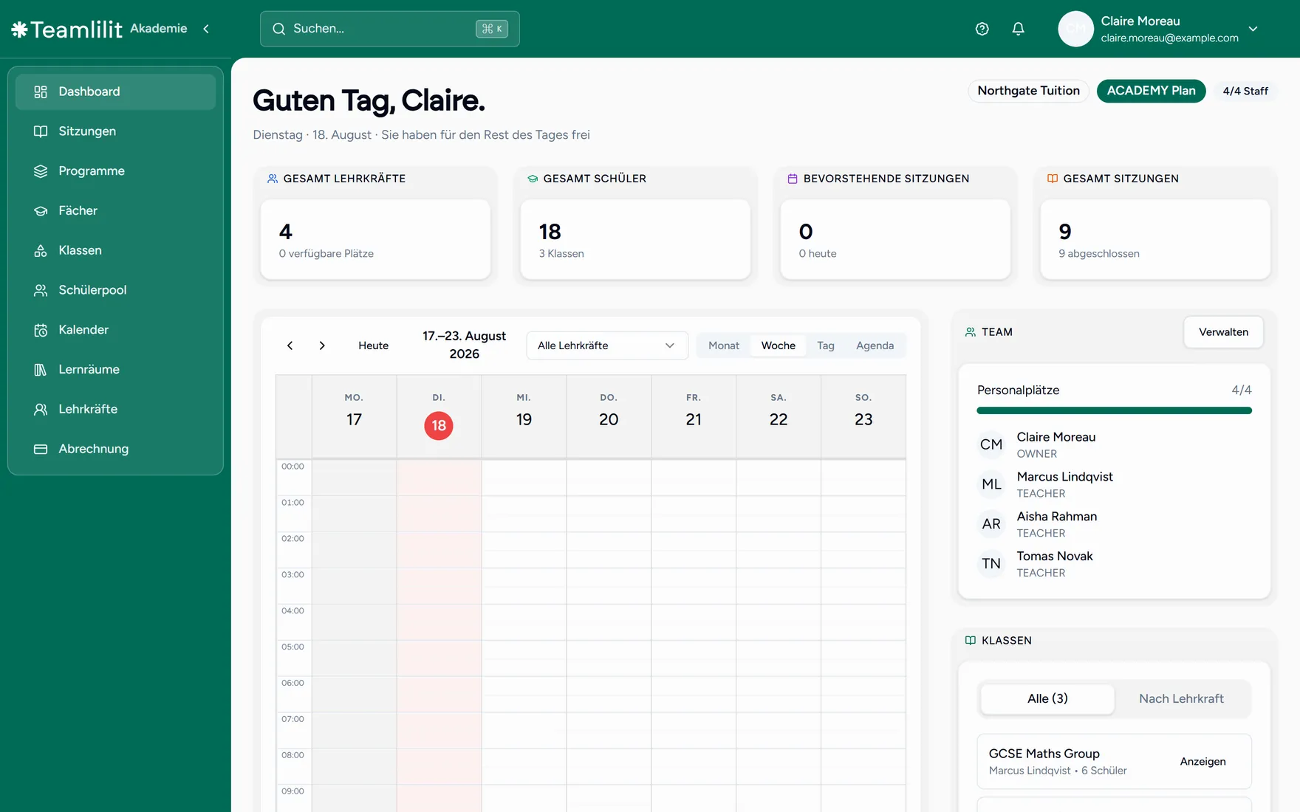Click the Programme layers icon in sidebar

(x=41, y=171)
